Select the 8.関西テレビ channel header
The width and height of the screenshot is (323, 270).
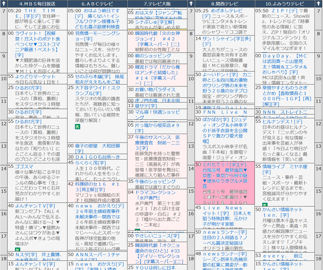(x=225, y=4)
